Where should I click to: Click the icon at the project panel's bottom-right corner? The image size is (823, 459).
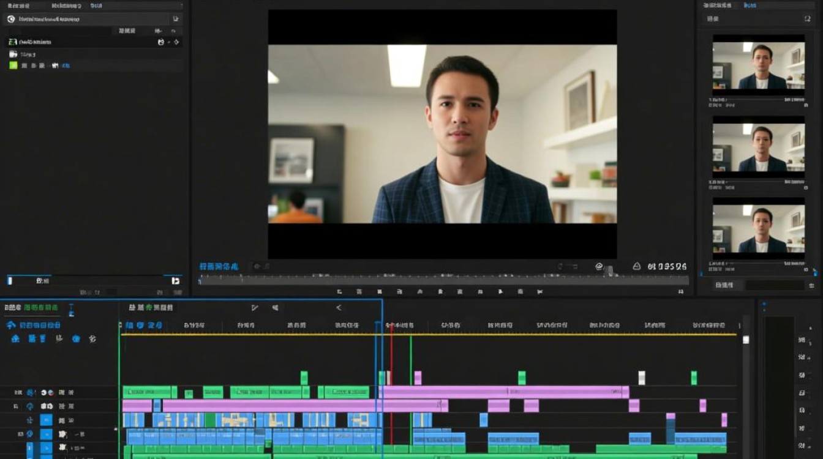pos(175,280)
